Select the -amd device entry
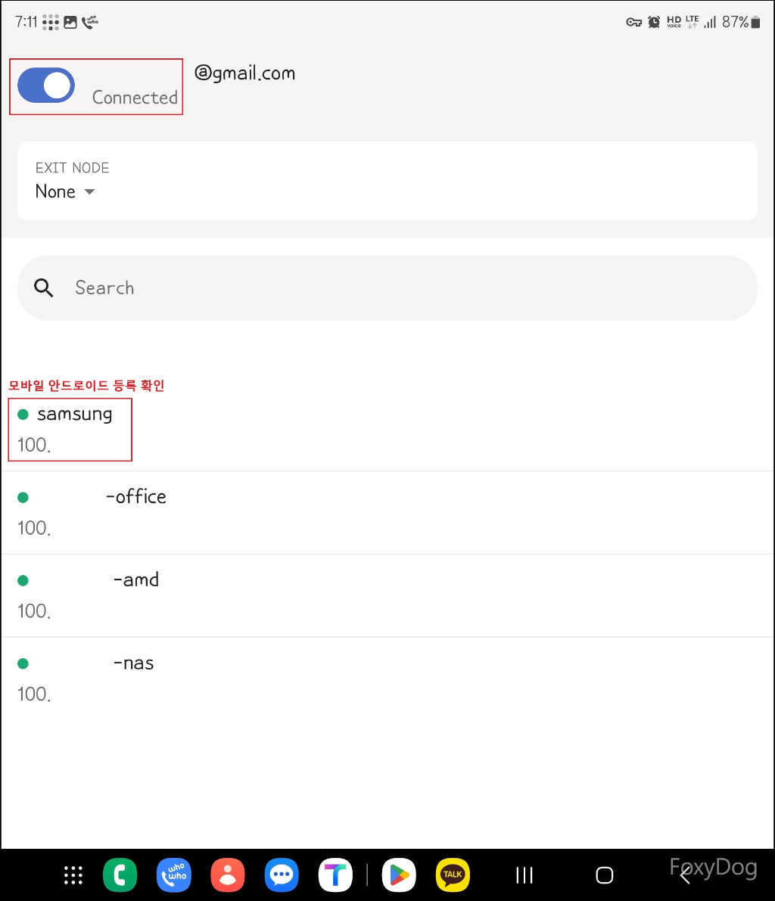This screenshot has height=901, width=775. [x=387, y=595]
